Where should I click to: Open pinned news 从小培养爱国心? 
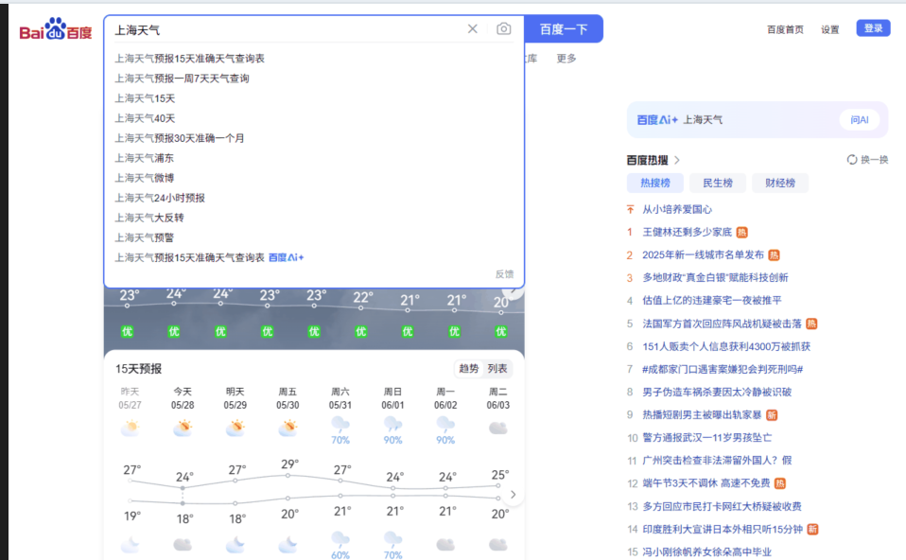click(x=677, y=209)
